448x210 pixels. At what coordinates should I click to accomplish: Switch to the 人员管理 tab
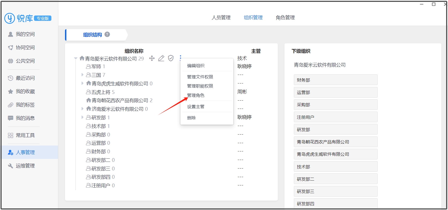pyautogui.click(x=221, y=18)
